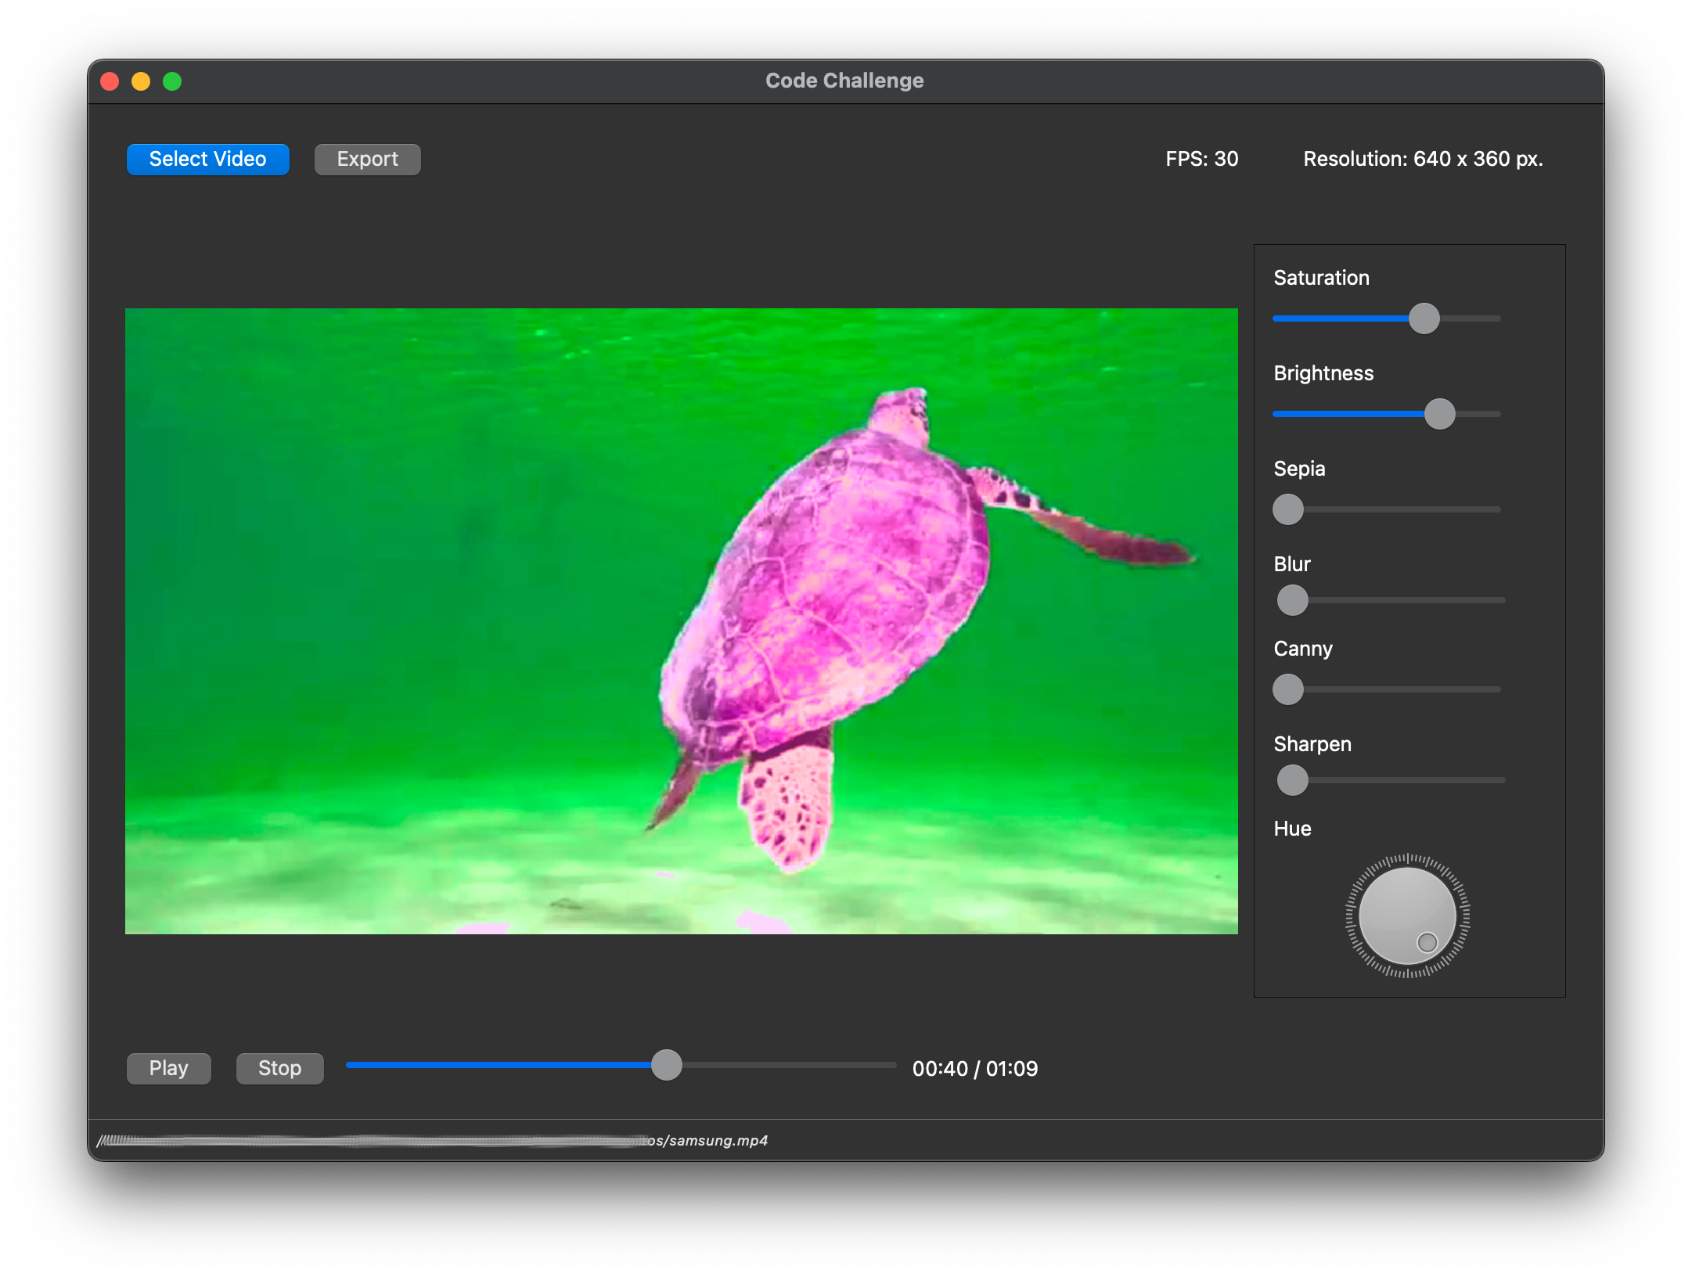Click the pink turtle in video preview
This screenshot has width=1692, height=1277.
[830, 587]
